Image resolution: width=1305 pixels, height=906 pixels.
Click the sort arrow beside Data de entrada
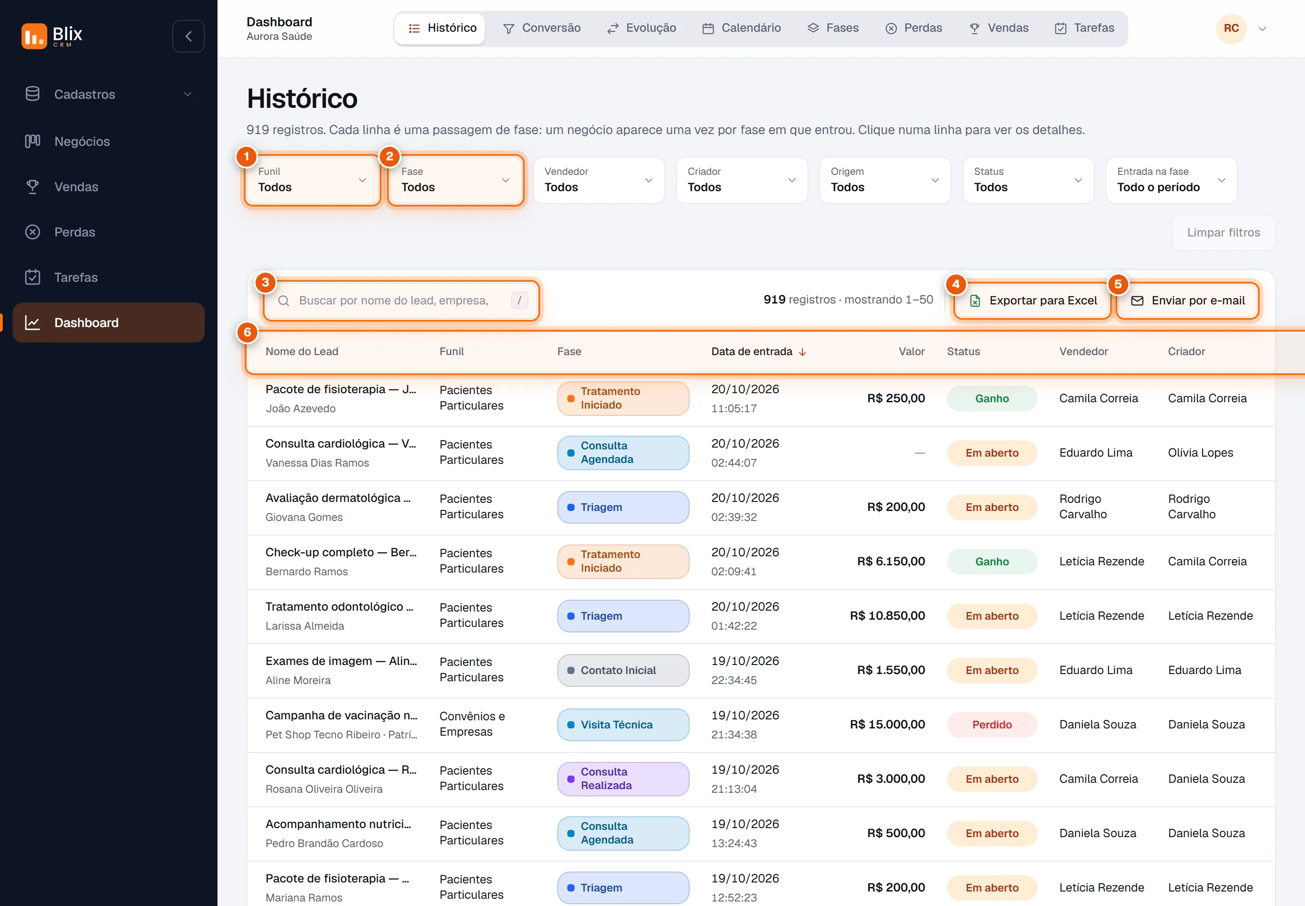click(x=802, y=352)
